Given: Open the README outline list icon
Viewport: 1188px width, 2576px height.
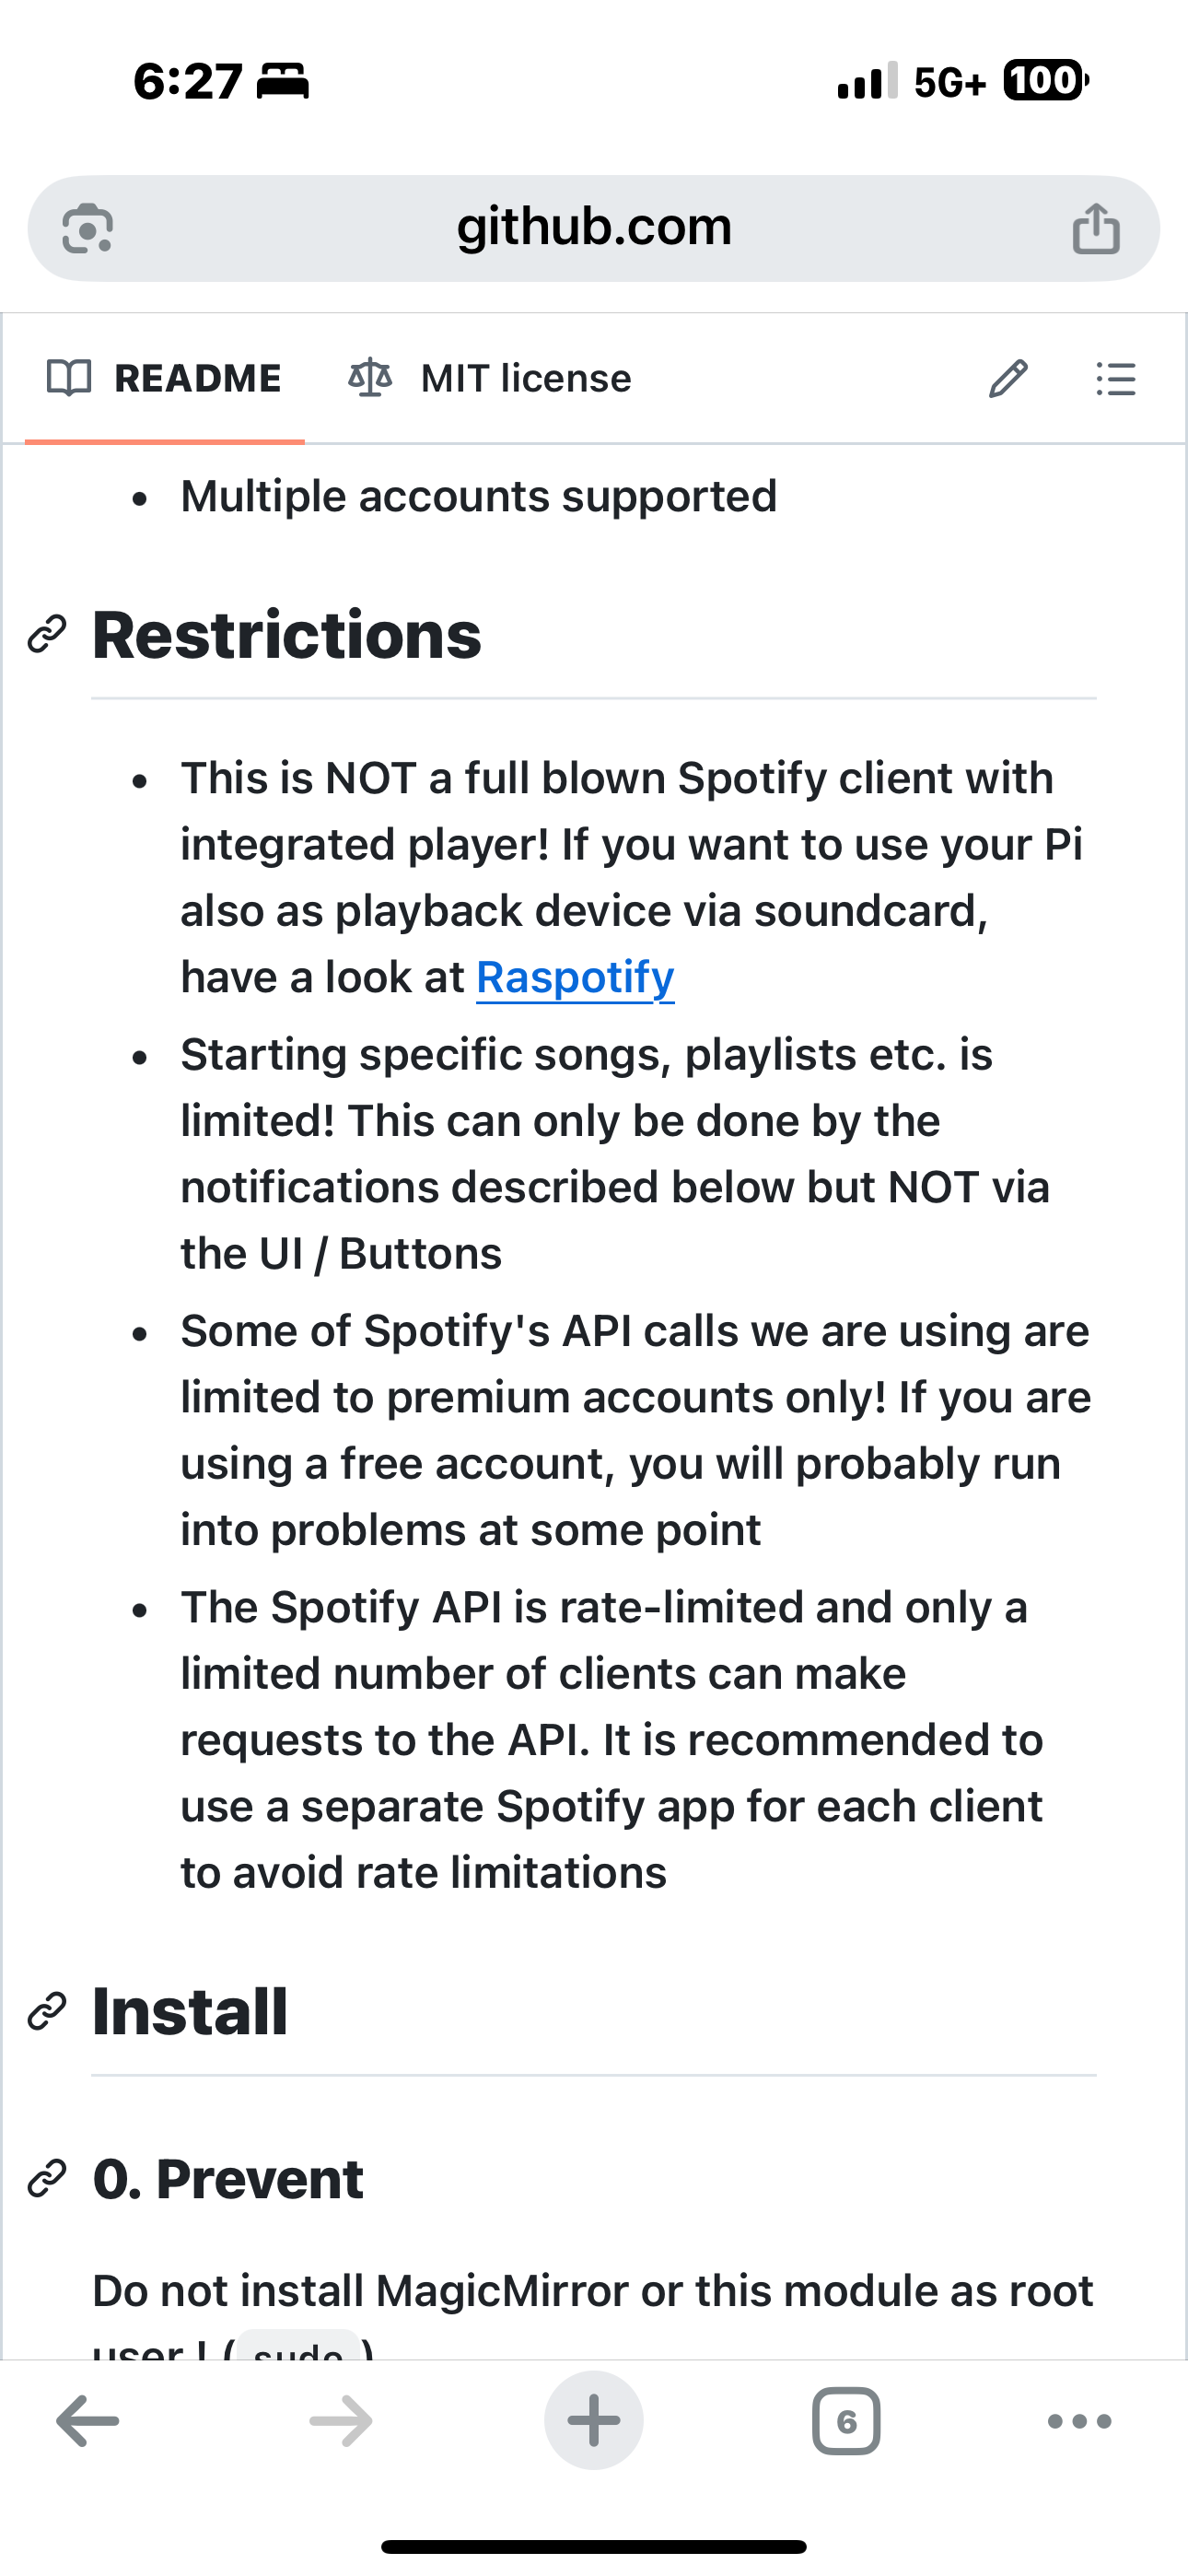Looking at the screenshot, I should coord(1116,379).
